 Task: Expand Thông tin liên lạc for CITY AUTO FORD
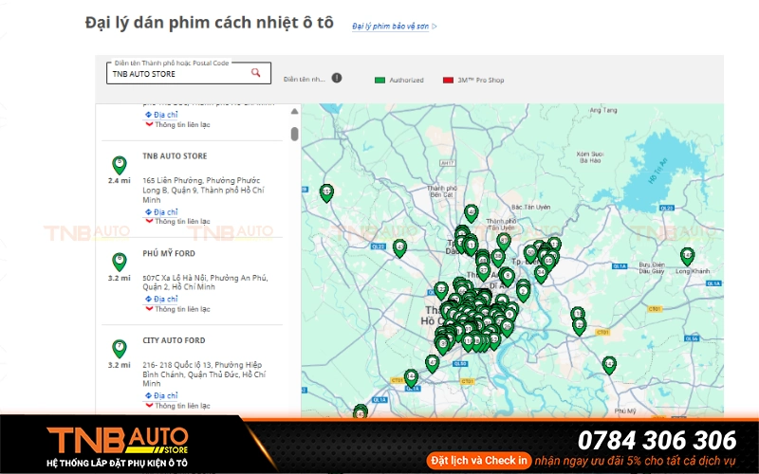tap(182, 406)
